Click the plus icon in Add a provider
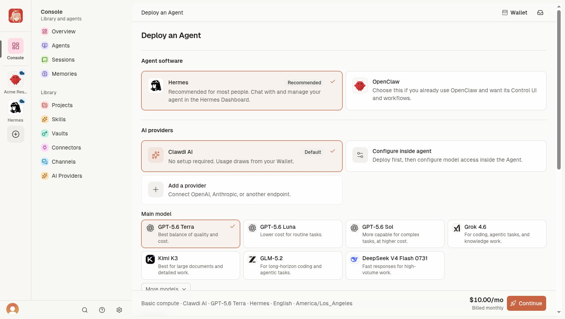The width and height of the screenshot is (565, 319). click(x=156, y=190)
